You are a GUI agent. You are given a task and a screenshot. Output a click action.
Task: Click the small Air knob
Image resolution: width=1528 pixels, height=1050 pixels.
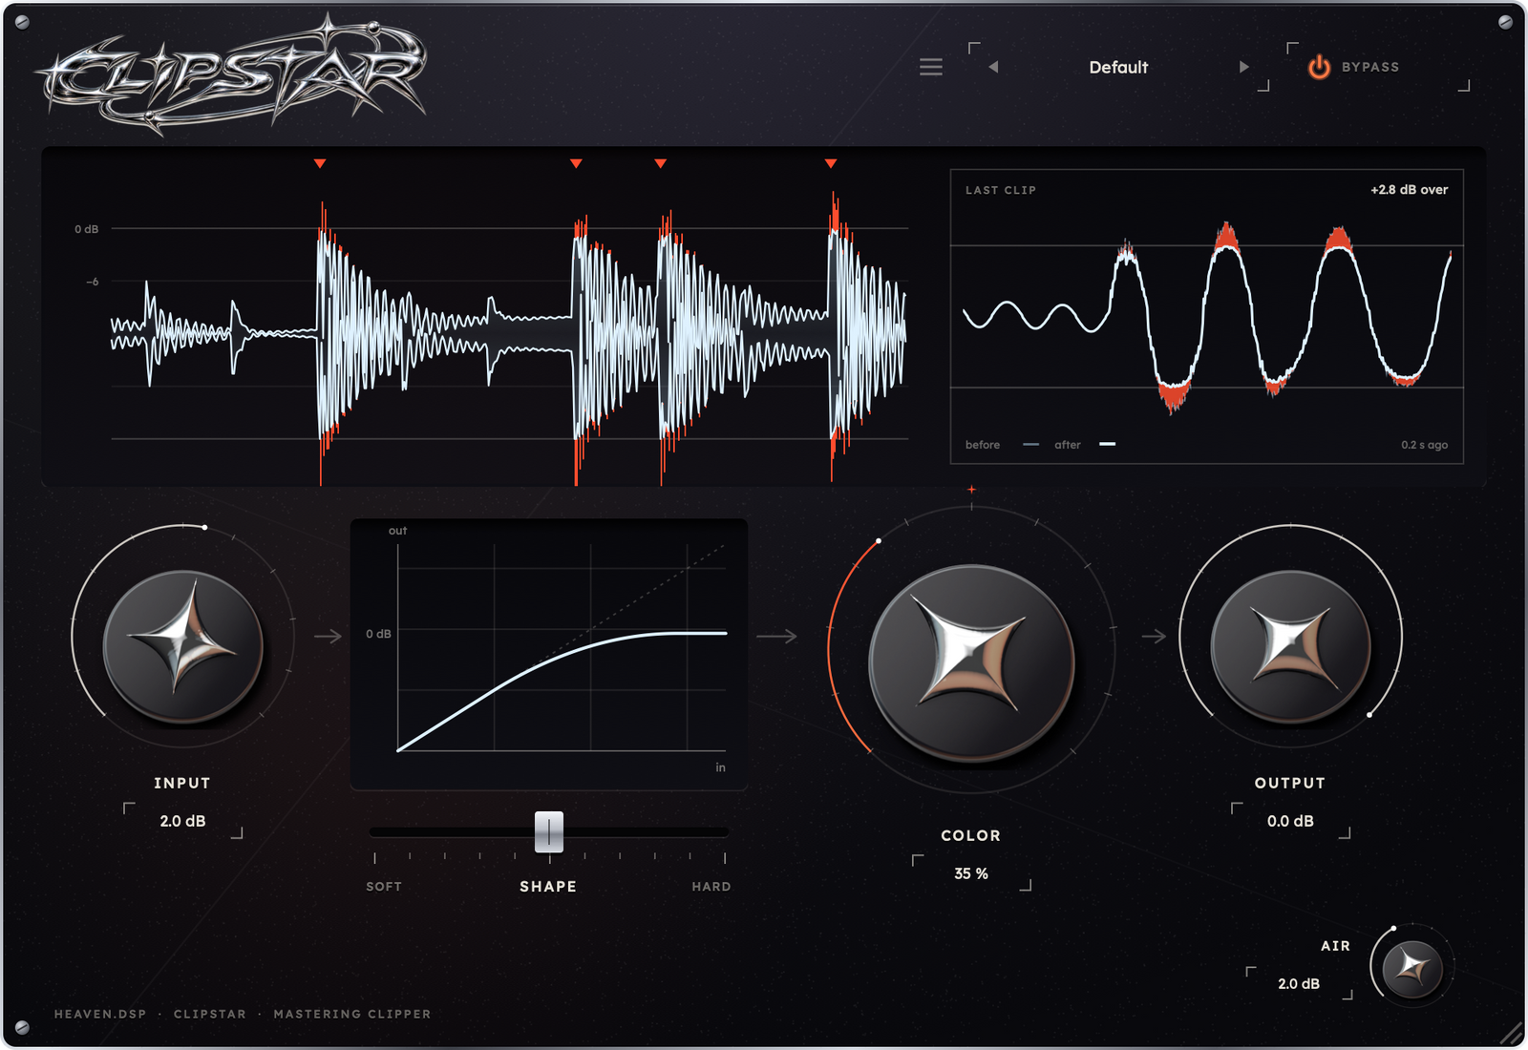click(1412, 969)
